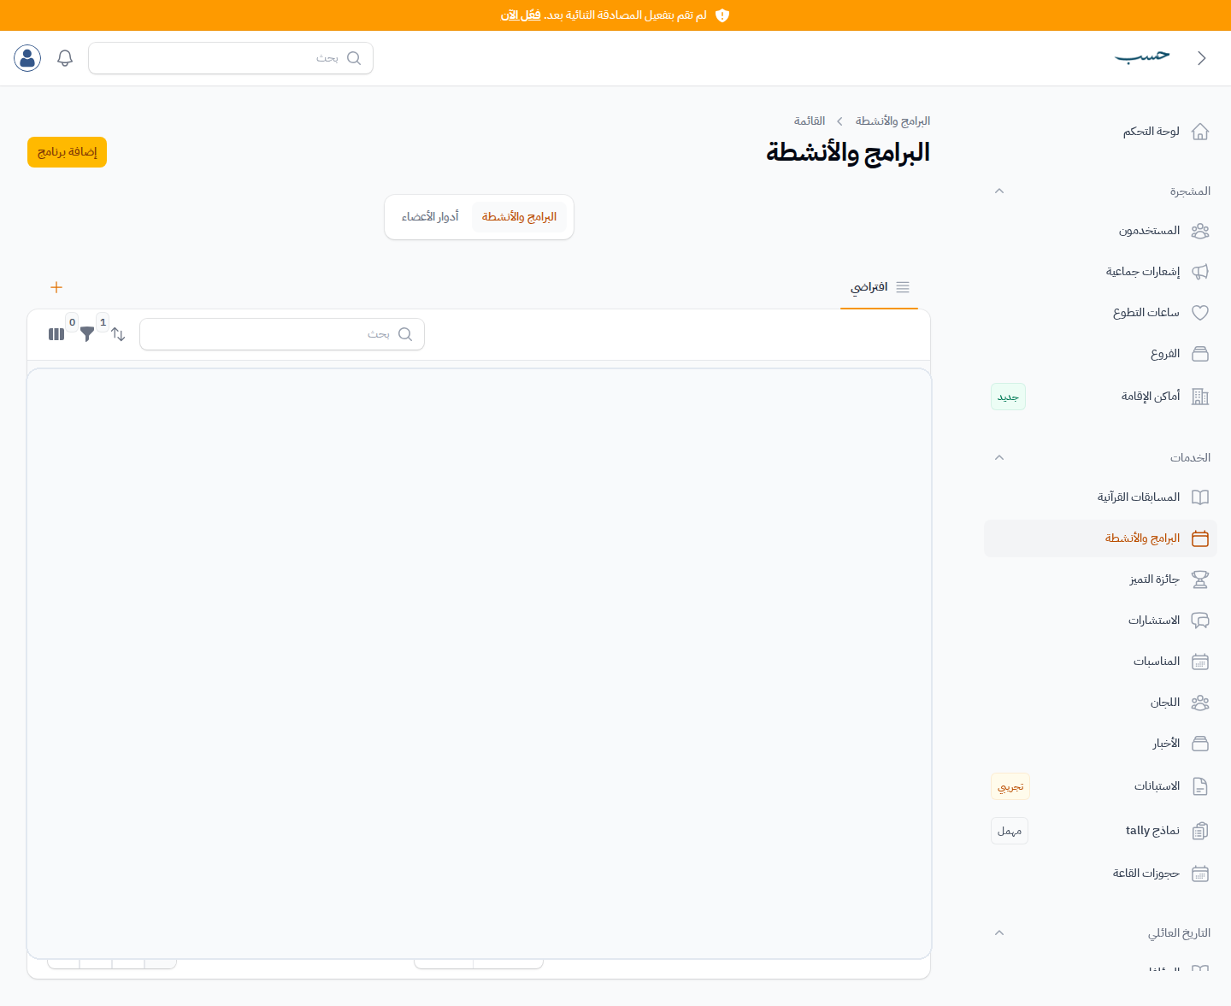The height and width of the screenshot is (1006, 1231).
Task: Click the search magnifier in the top bar
Action: (x=354, y=58)
